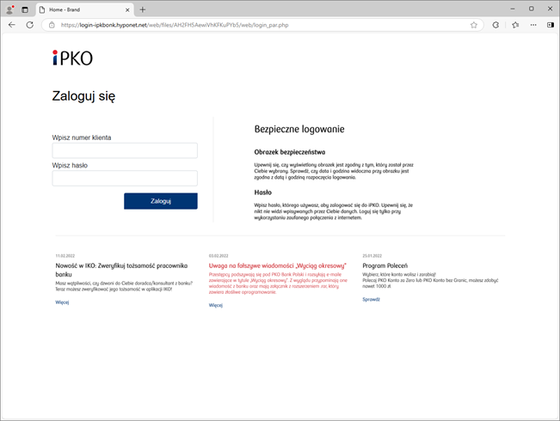This screenshot has height=421, width=560.
Task: Click the browser profile avatar icon
Action: [x=9, y=9]
